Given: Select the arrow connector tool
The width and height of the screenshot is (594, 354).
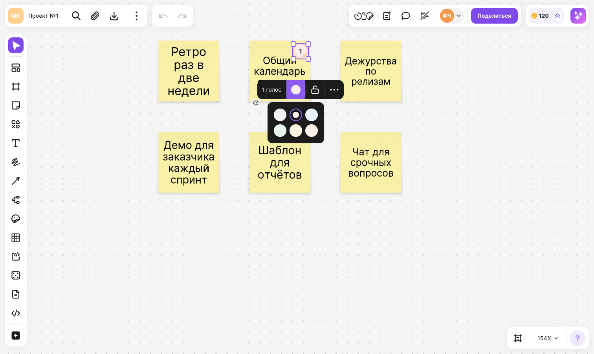Looking at the screenshot, I should [x=16, y=181].
